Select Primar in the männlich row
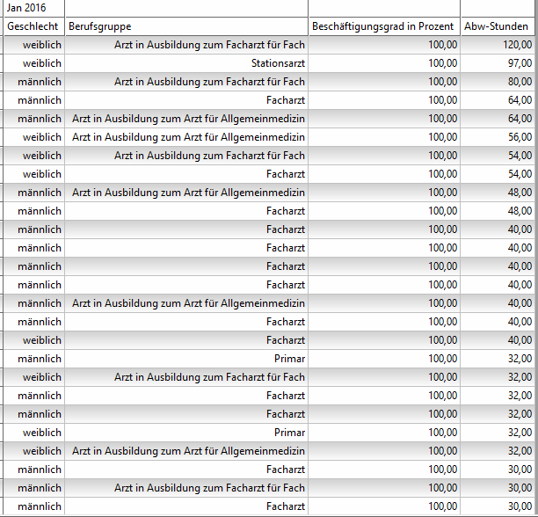538x517 pixels. tap(289, 359)
